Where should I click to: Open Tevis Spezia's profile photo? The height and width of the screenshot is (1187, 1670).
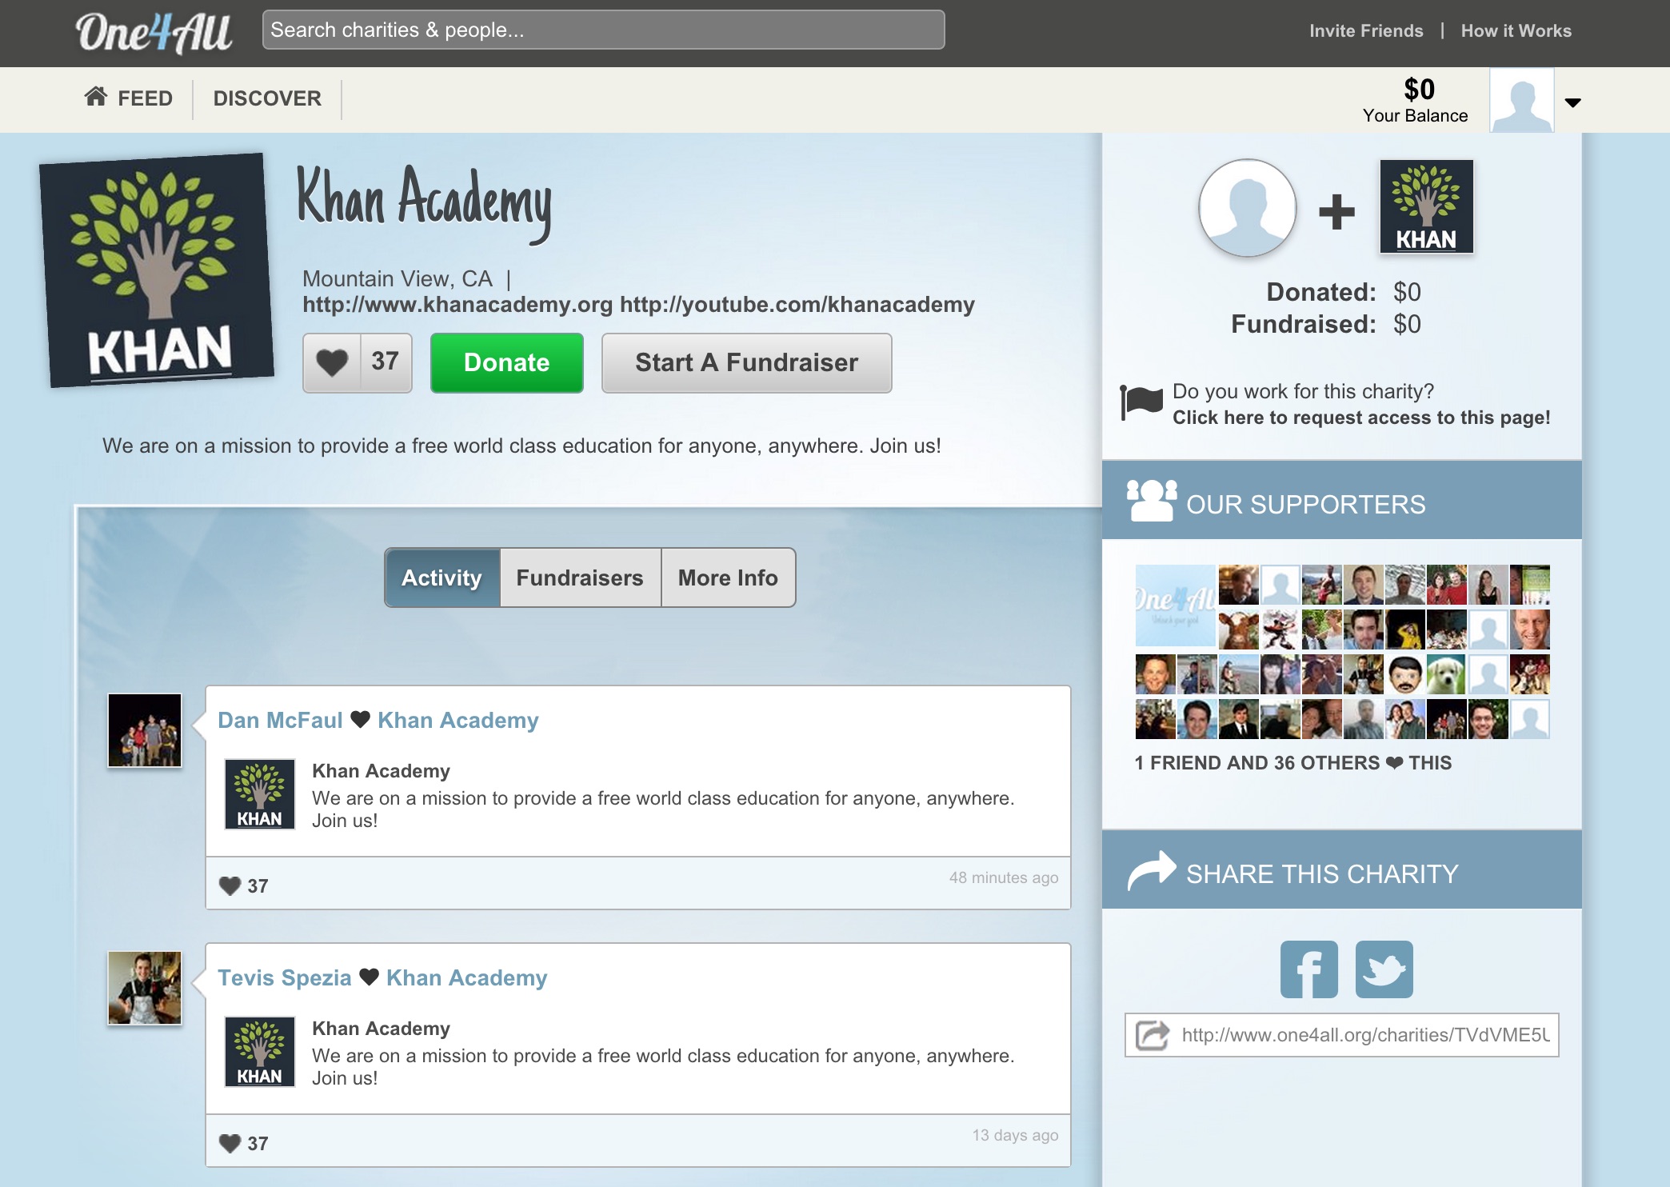click(145, 988)
